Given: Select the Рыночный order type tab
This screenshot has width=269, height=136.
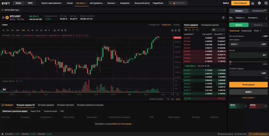Looking at the screenshot, I should click(246, 31).
